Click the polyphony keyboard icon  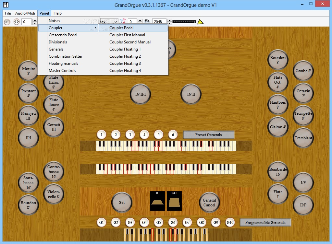(147, 21)
